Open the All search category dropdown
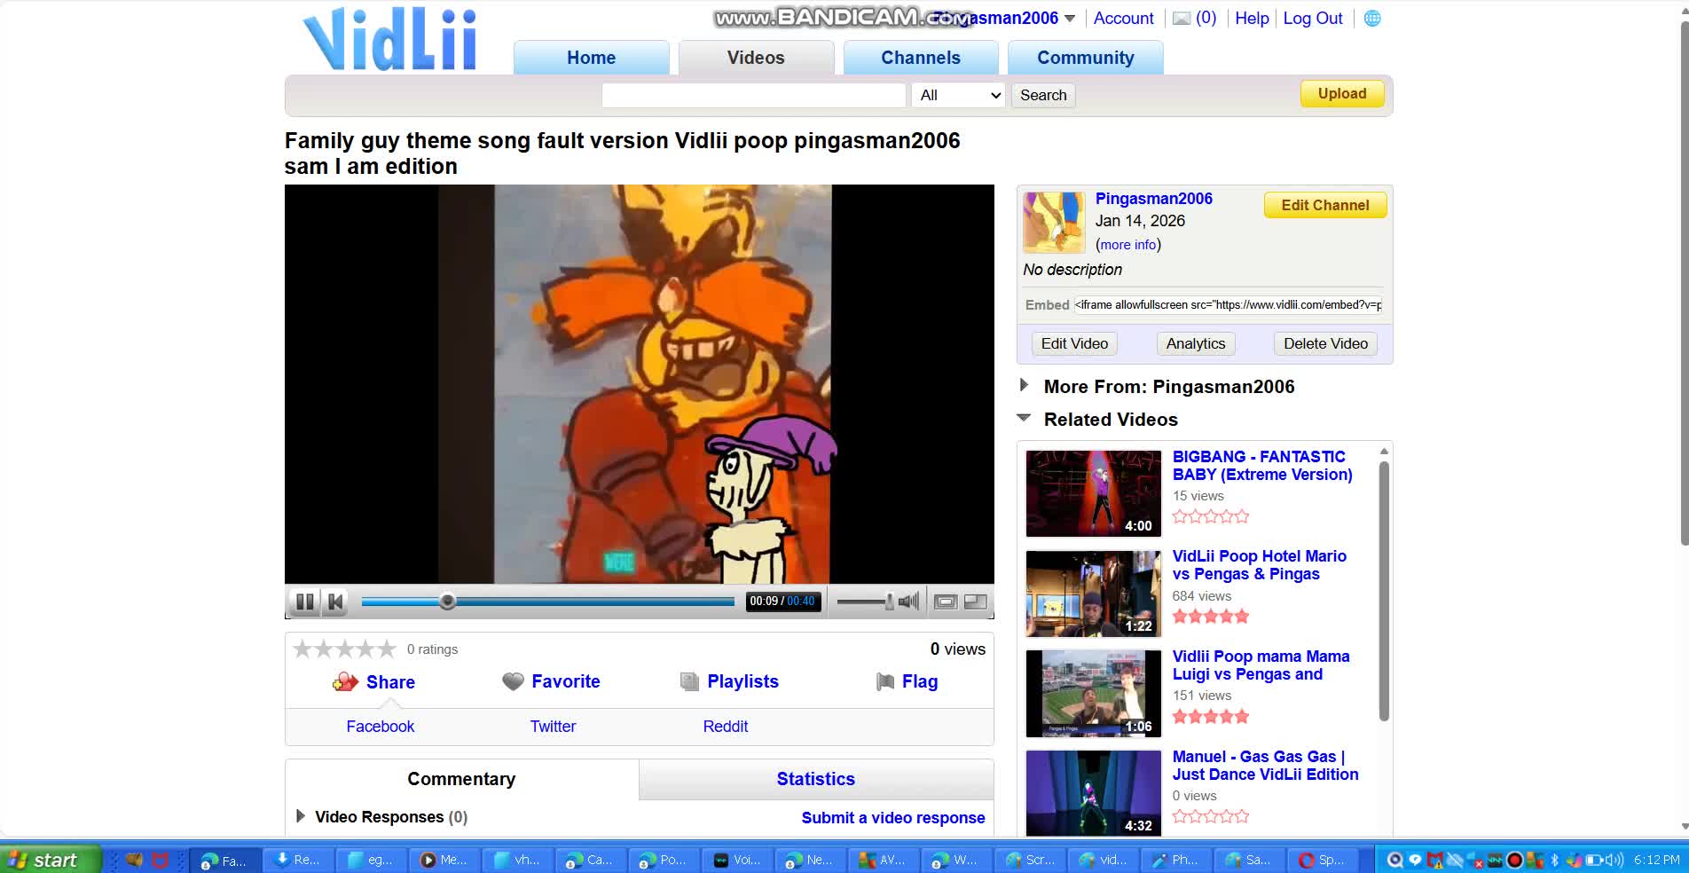 click(x=957, y=95)
